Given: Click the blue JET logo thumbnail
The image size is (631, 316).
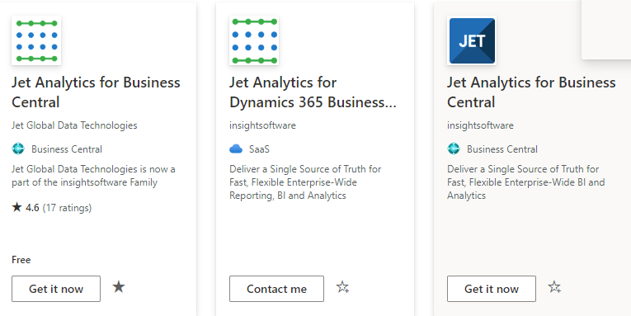Looking at the screenshot, I should pyautogui.click(x=472, y=40).
